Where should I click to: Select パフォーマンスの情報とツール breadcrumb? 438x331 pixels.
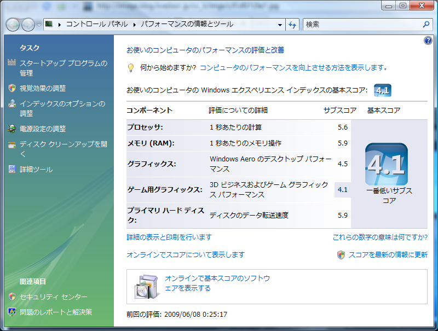(187, 24)
